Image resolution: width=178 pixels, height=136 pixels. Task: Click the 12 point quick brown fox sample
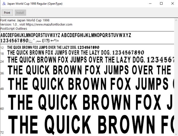pos(53,47)
